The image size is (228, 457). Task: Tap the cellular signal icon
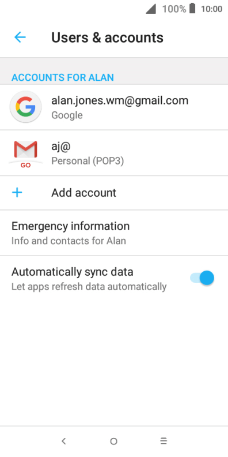pos(151,9)
